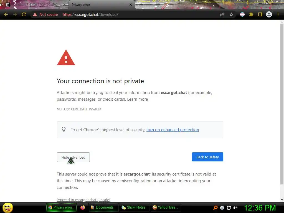This screenshot has height=213, width=284.
Task: Open Yahoo! Messenger taskbar item
Action: [x=165, y=207]
